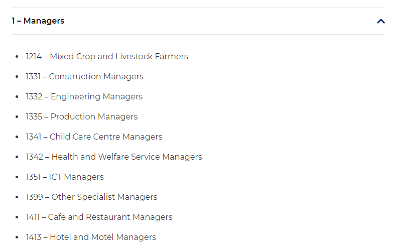Choose 1332 – Engineering Managers item
This screenshot has height=251, width=397.
pos(84,96)
